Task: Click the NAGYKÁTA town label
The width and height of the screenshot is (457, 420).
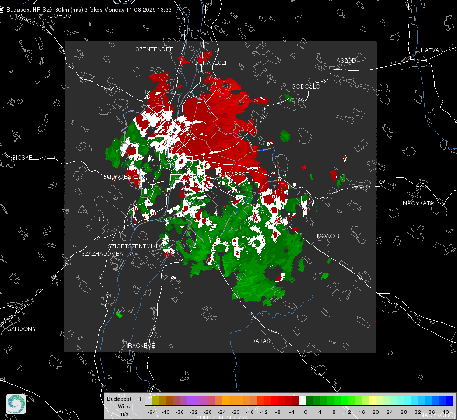Action: [x=418, y=203]
